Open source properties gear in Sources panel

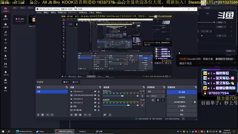(80, 115)
